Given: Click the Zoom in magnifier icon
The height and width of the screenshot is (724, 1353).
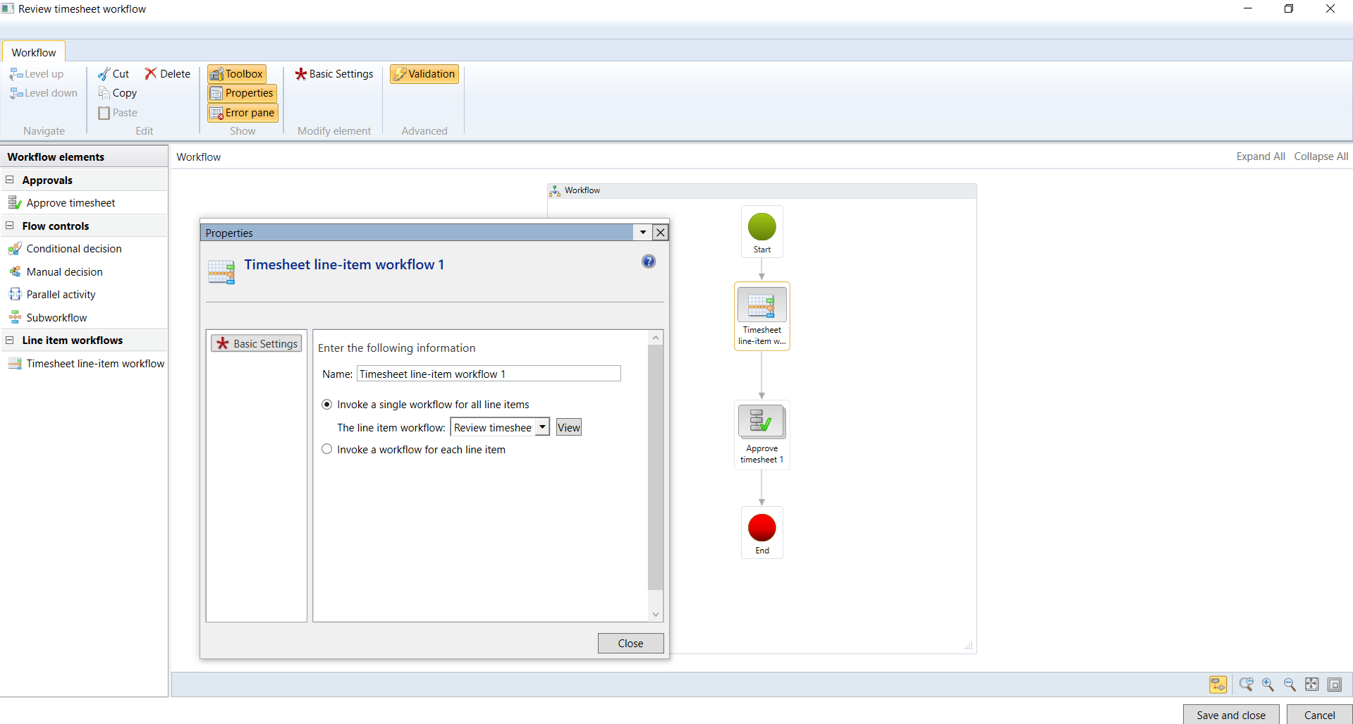Looking at the screenshot, I should (x=1267, y=684).
